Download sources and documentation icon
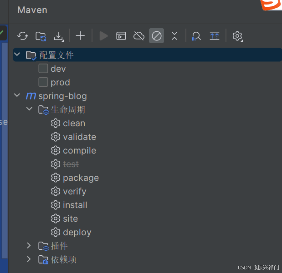The height and width of the screenshot is (273, 282). click(59, 36)
